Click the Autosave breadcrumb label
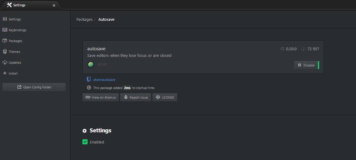Image resolution: width=356 pixels, height=160 pixels. (x=106, y=20)
